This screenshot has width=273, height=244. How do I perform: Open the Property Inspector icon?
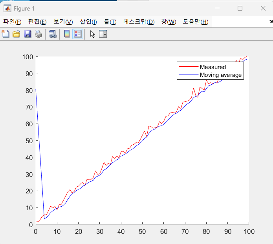click(x=103, y=34)
